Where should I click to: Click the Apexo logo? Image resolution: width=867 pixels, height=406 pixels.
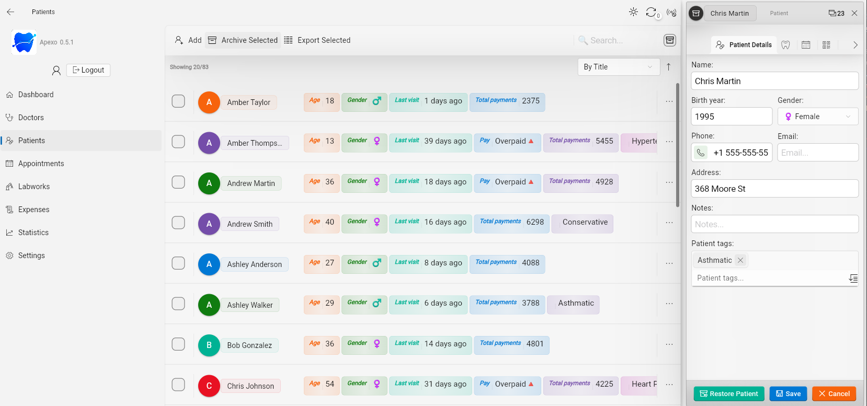[x=24, y=42]
